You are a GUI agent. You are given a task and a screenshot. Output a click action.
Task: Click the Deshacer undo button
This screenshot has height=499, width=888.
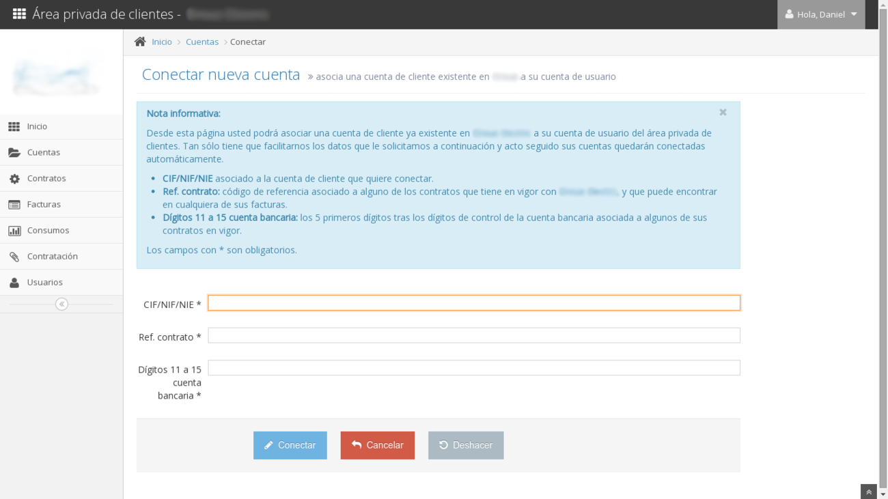[x=466, y=445]
